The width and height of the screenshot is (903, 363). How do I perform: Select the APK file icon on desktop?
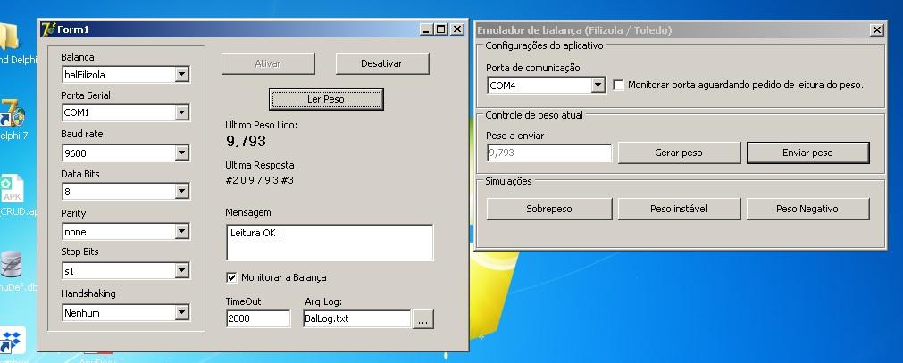[11, 189]
